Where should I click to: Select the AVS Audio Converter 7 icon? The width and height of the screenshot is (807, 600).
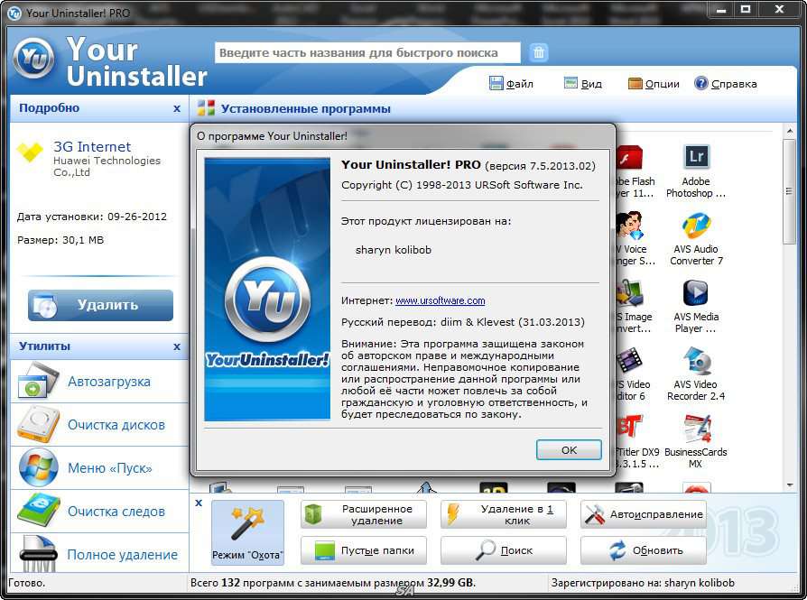(695, 226)
